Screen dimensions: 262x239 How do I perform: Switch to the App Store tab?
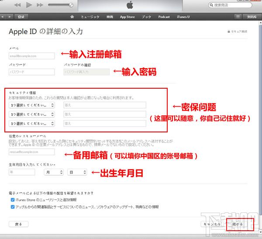point(128,17)
